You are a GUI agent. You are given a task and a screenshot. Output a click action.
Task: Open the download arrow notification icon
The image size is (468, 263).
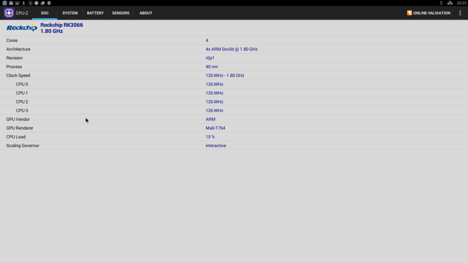coord(24,3)
